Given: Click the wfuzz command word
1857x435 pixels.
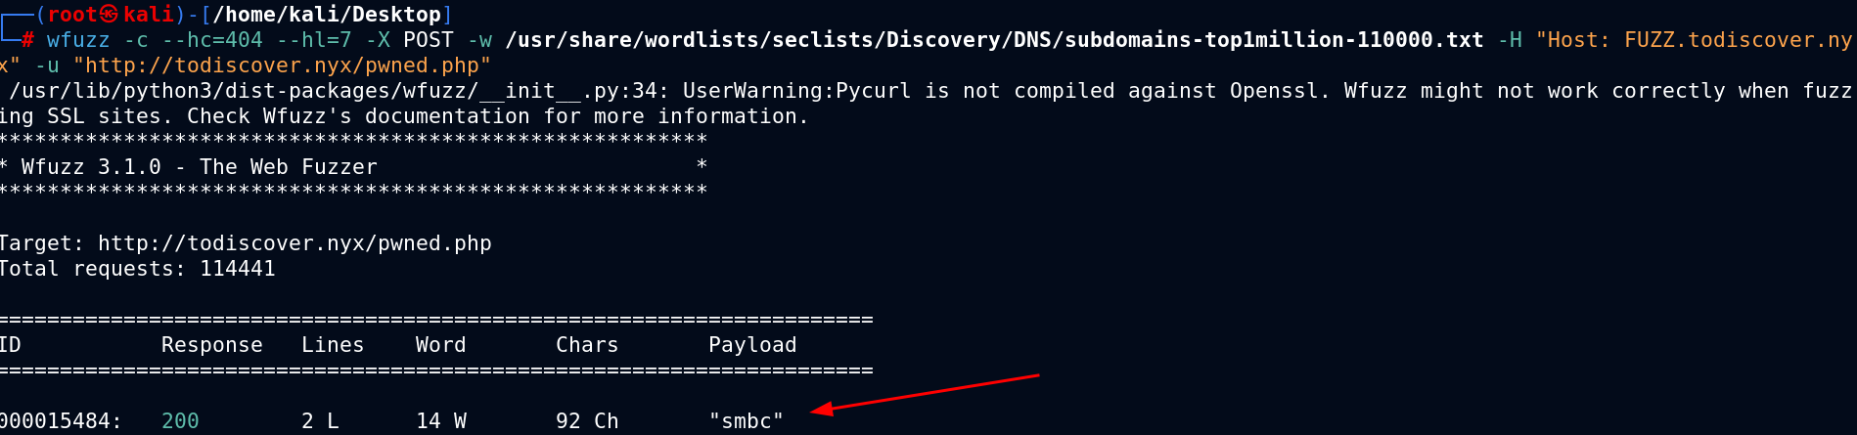Looking at the screenshot, I should pos(78,40).
